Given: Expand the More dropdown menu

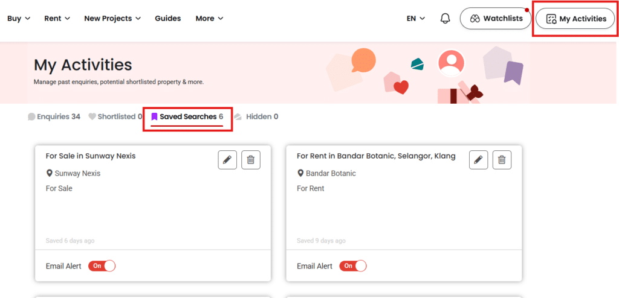Looking at the screenshot, I should click(210, 19).
